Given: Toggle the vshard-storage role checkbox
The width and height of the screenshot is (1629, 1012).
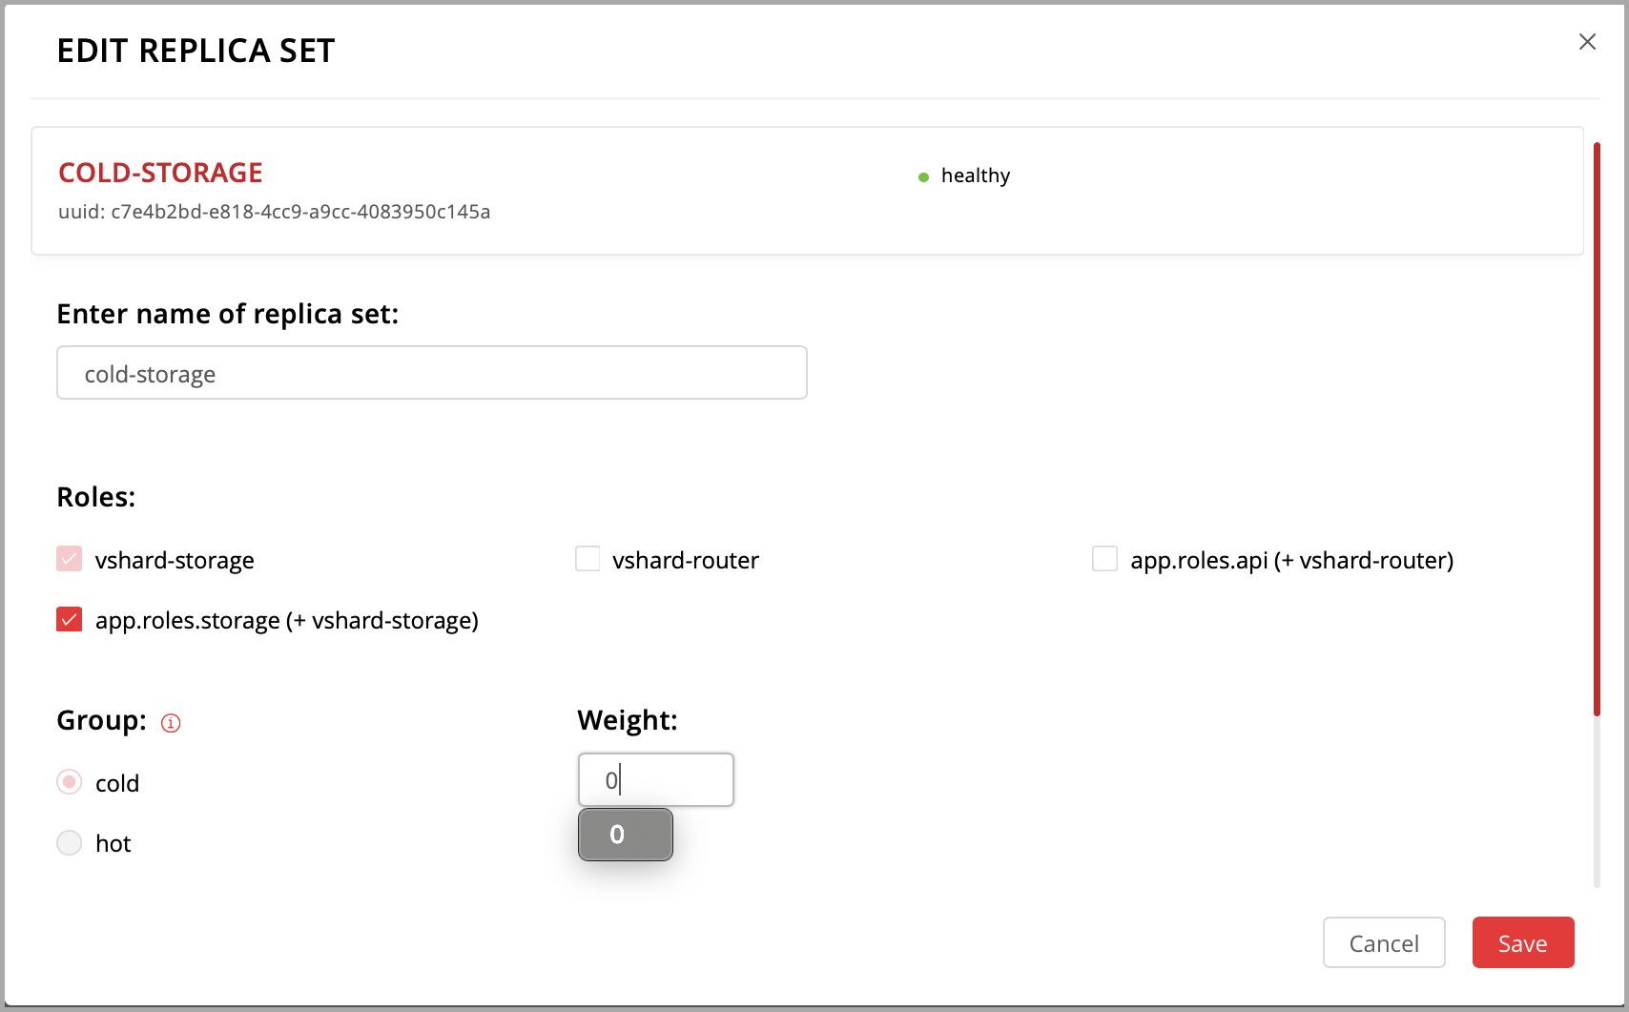Looking at the screenshot, I should click(70, 559).
